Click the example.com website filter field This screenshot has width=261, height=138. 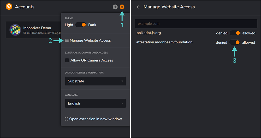[196, 24]
